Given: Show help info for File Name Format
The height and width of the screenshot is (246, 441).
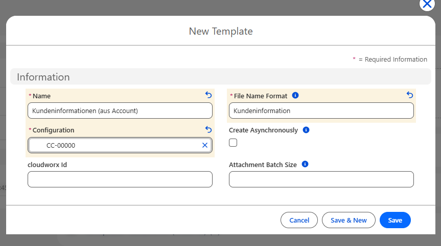Looking at the screenshot, I should 295,96.
